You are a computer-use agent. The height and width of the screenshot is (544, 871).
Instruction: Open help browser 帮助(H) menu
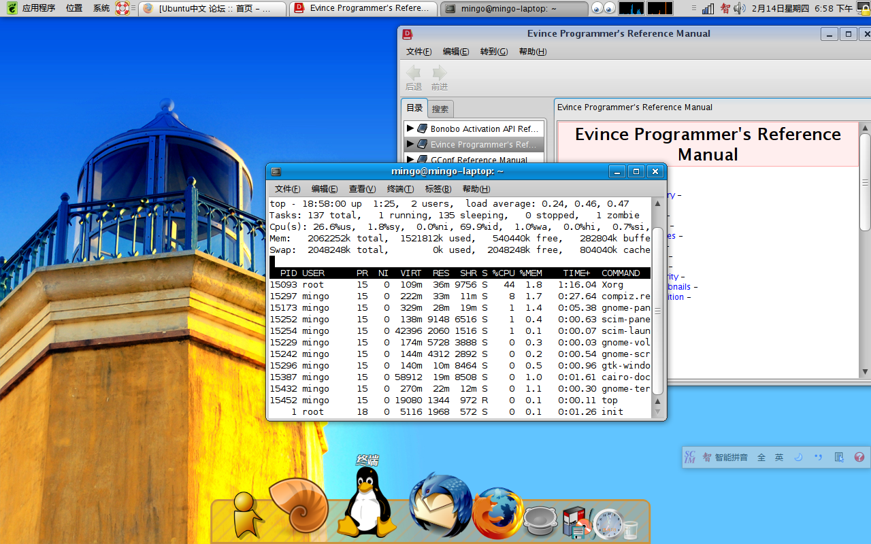[x=532, y=52]
